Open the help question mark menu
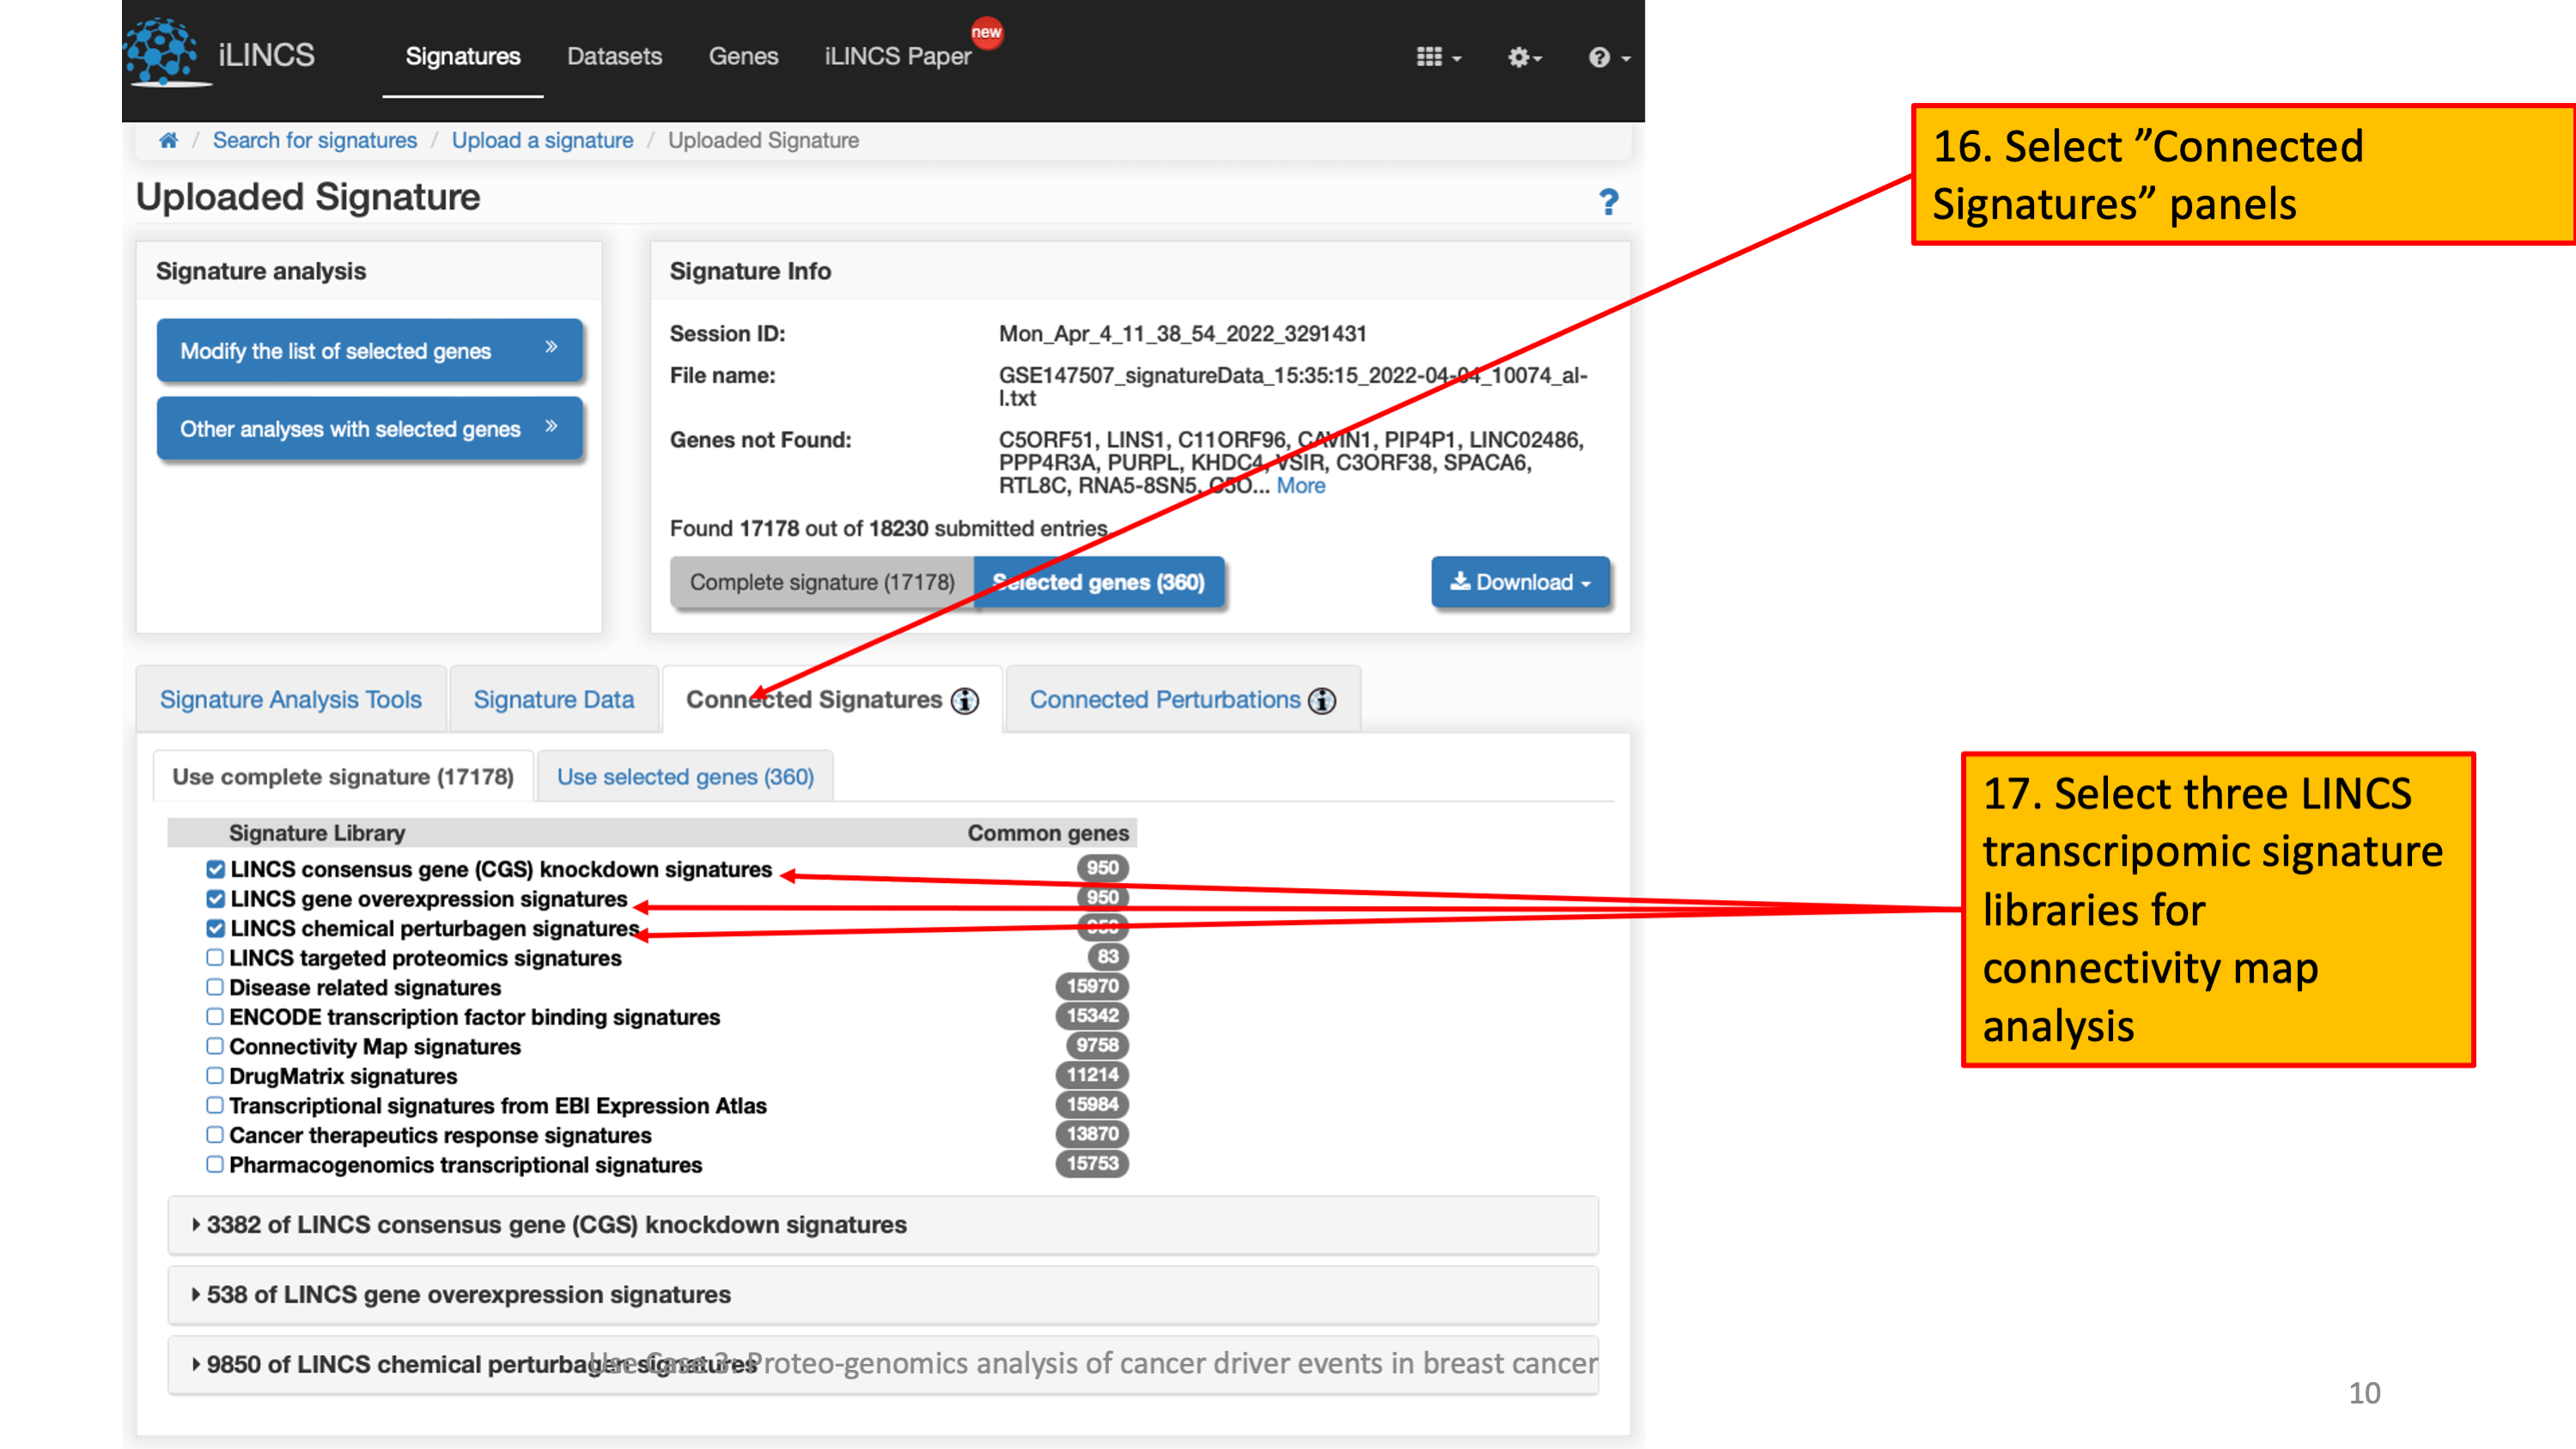2576x1449 pixels. pyautogui.click(x=1599, y=57)
